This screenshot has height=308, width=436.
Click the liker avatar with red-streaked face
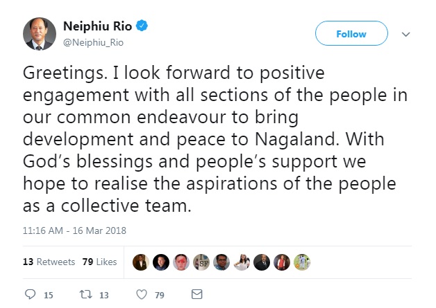click(181, 262)
